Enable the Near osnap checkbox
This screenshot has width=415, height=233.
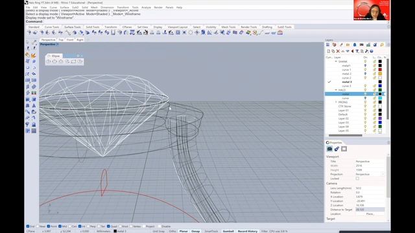[38, 227]
